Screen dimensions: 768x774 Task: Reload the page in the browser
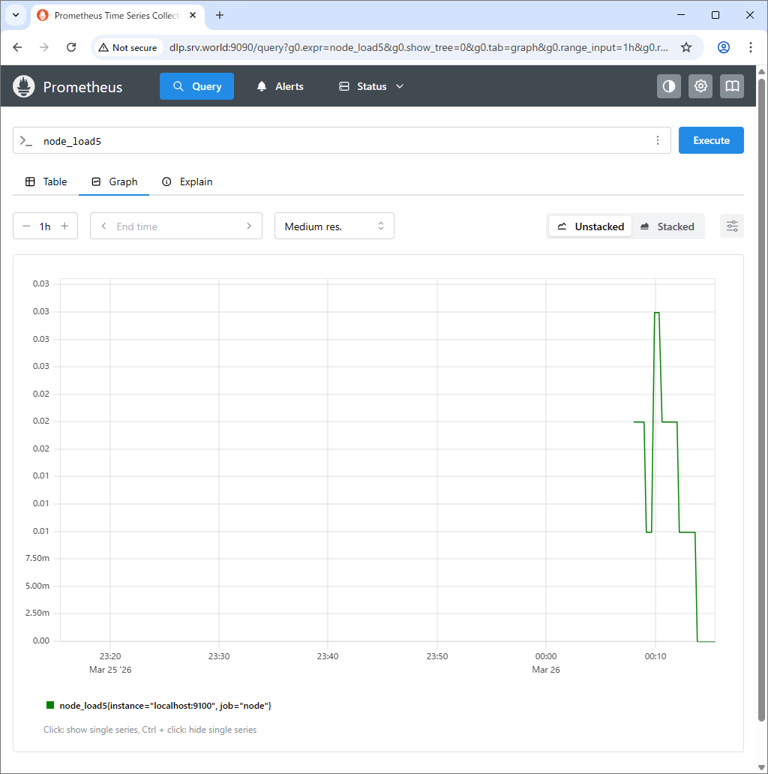point(71,47)
